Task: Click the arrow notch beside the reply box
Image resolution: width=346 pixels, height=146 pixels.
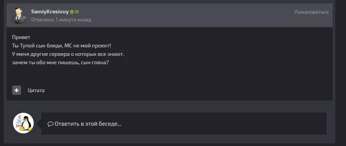Action: pos(39,123)
